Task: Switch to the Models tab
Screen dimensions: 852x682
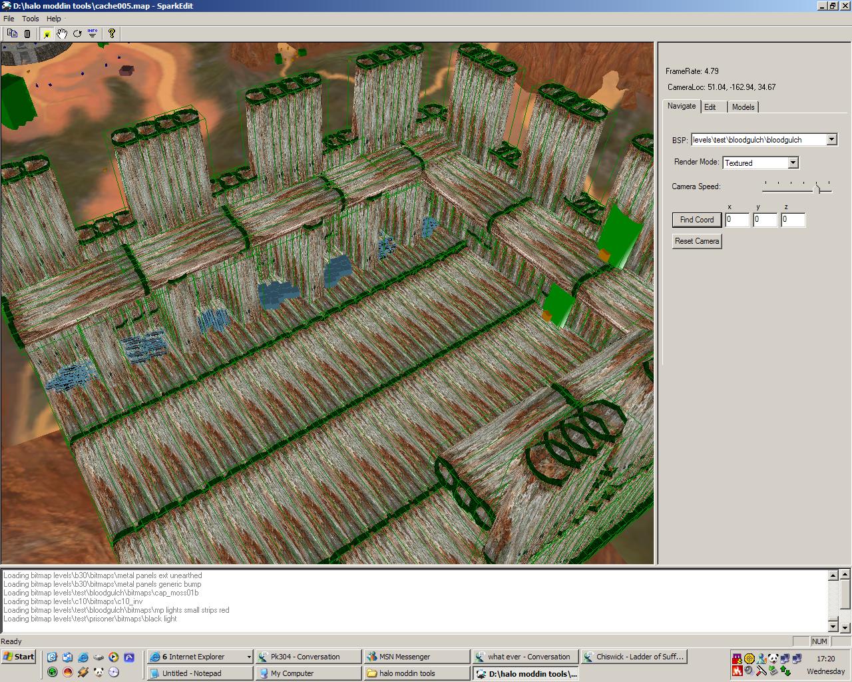Action: 743,107
